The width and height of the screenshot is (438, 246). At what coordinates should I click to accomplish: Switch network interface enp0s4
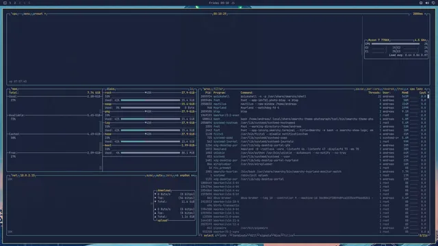point(185,176)
